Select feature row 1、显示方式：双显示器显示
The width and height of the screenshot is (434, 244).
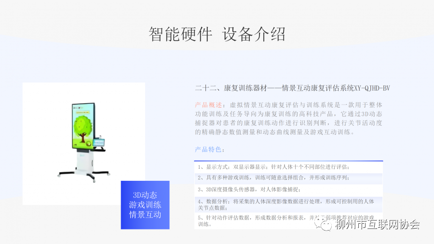[288, 167]
